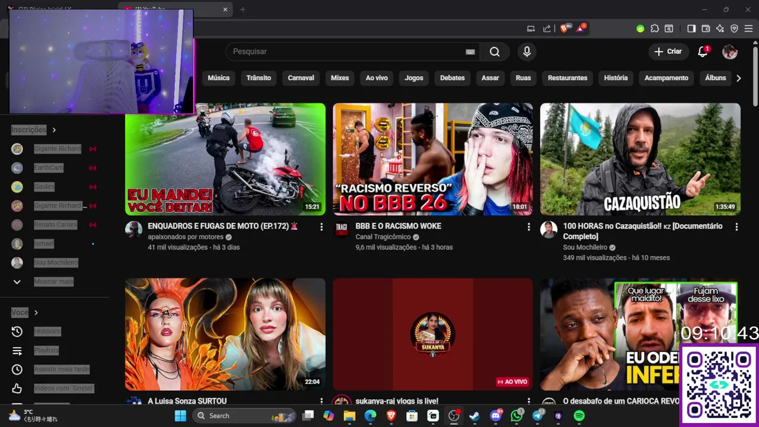The image size is (759, 427).
Task: Click the Criar button
Action: (x=668, y=52)
